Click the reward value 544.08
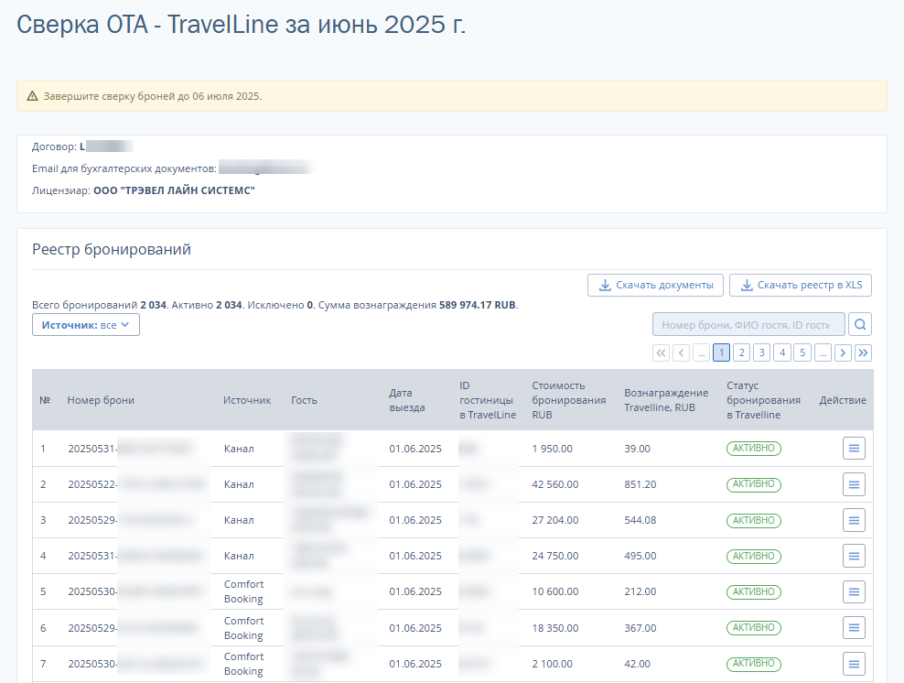The width and height of the screenshot is (904, 683). pos(640,520)
